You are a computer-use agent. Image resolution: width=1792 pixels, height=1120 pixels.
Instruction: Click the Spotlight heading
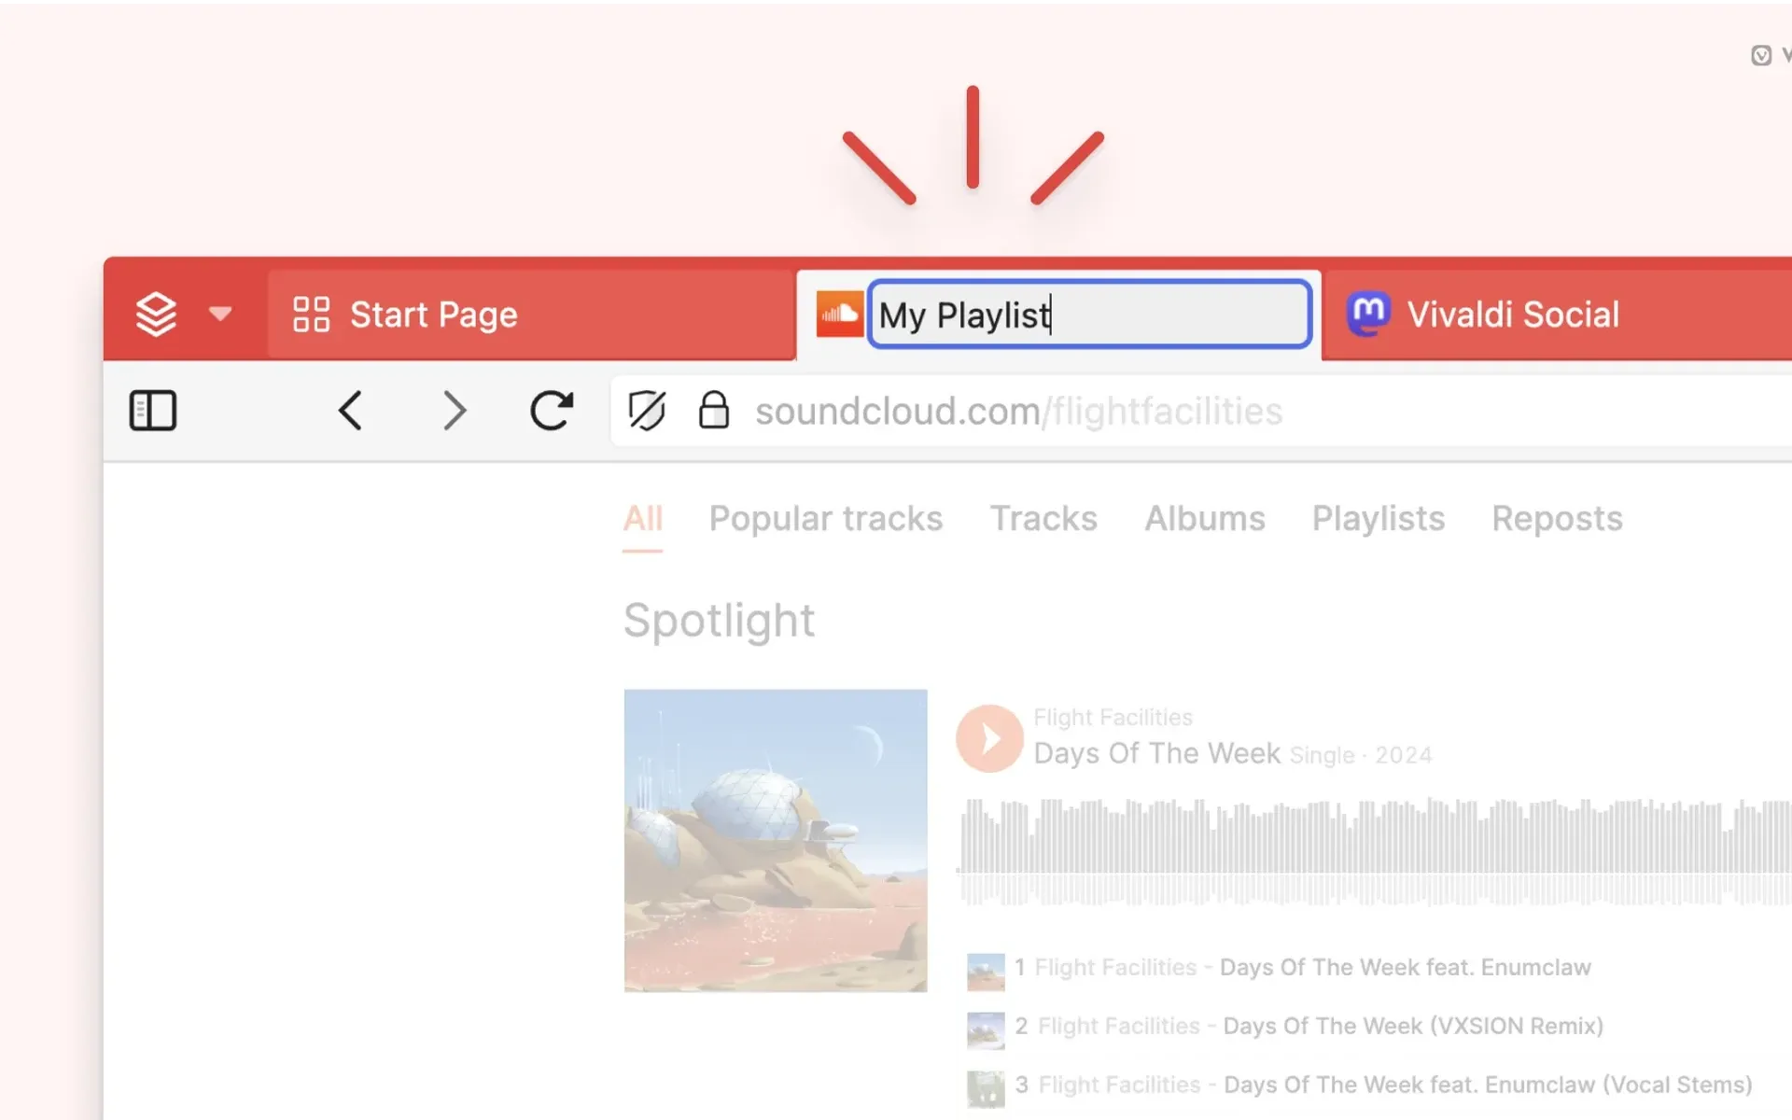coord(719,621)
